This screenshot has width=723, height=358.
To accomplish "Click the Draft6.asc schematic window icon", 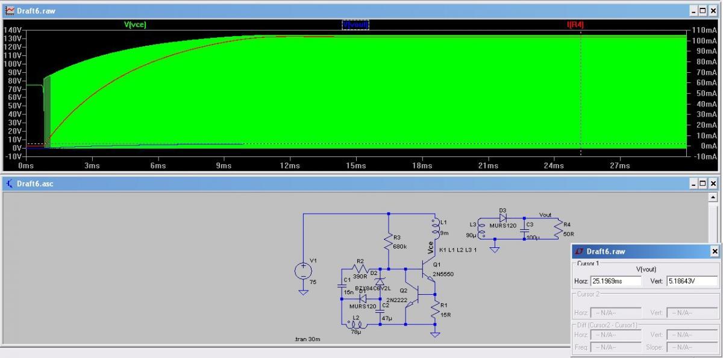I will [x=9, y=184].
